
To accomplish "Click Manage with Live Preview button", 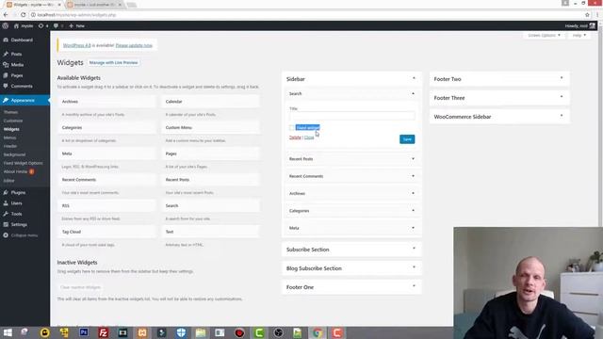I will (113, 63).
